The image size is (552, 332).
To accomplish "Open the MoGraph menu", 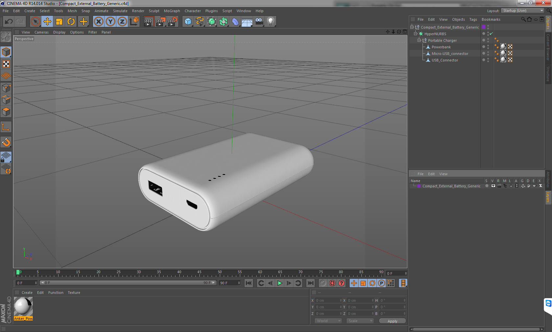I will click(x=172, y=11).
